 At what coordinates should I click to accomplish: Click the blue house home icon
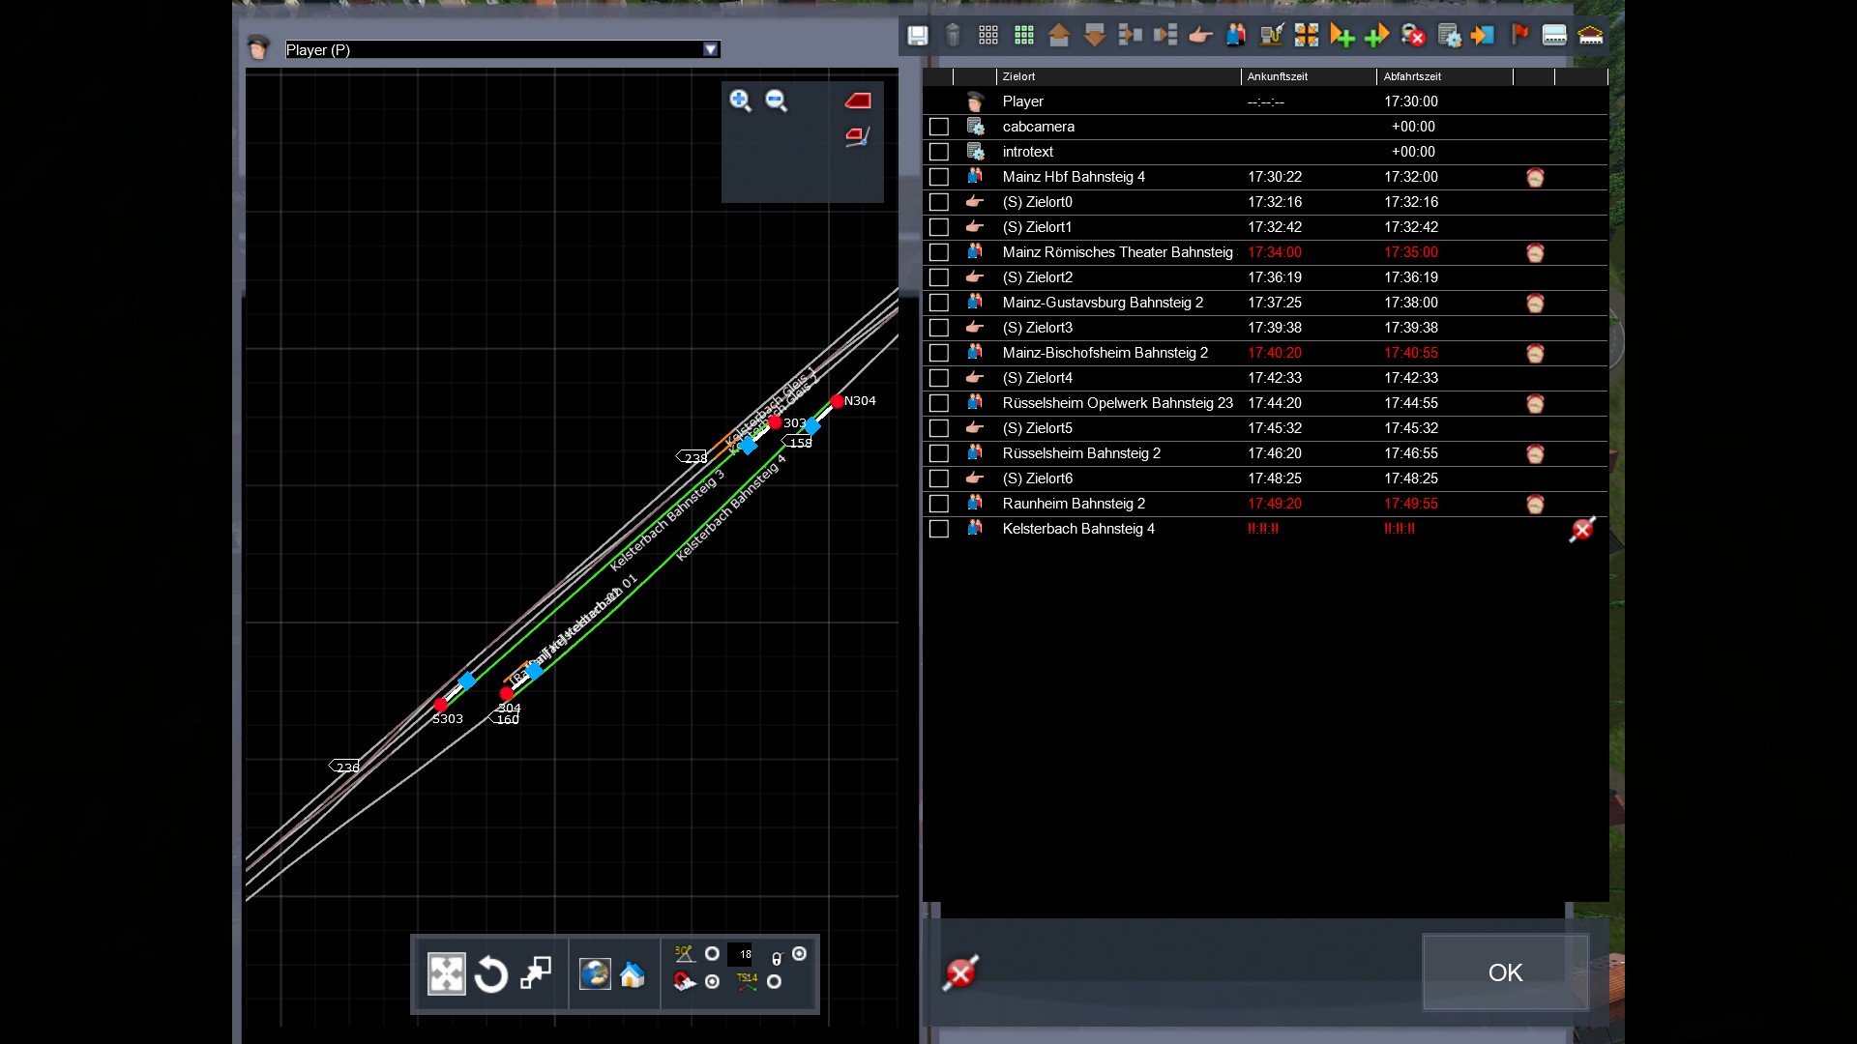[633, 974]
